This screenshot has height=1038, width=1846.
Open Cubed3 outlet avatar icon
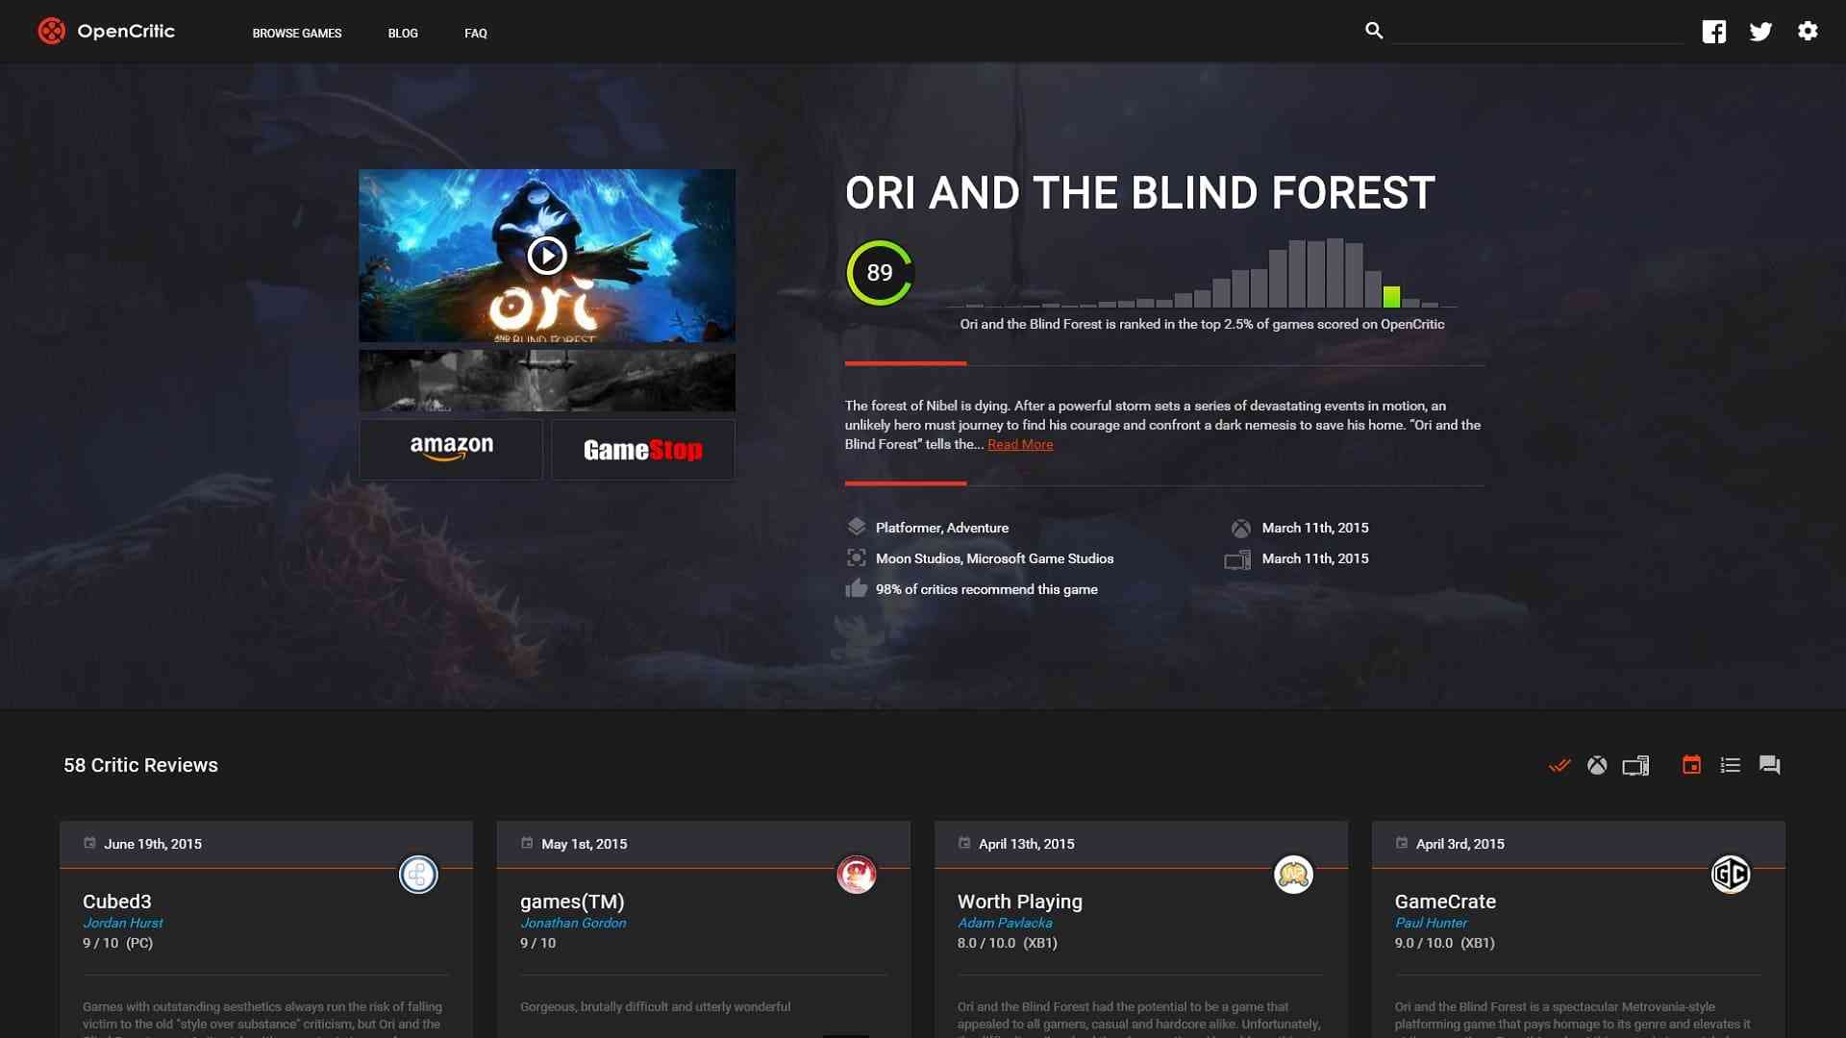pyautogui.click(x=418, y=875)
